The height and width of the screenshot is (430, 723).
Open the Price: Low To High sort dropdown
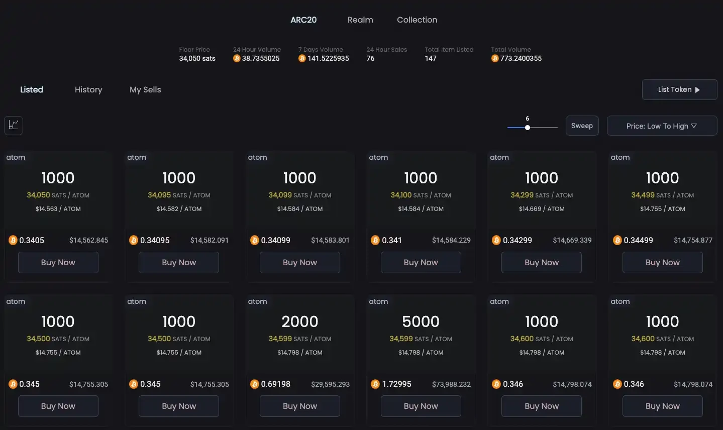tap(661, 126)
